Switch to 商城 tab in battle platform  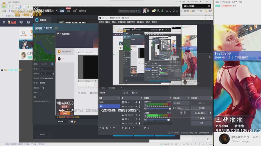[x=68, y=11]
